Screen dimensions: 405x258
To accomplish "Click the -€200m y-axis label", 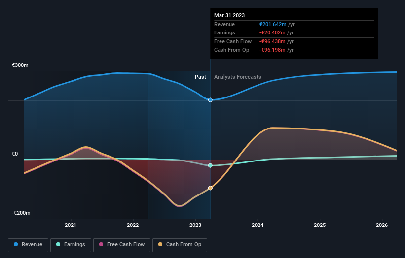I will [x=21, y=213].
